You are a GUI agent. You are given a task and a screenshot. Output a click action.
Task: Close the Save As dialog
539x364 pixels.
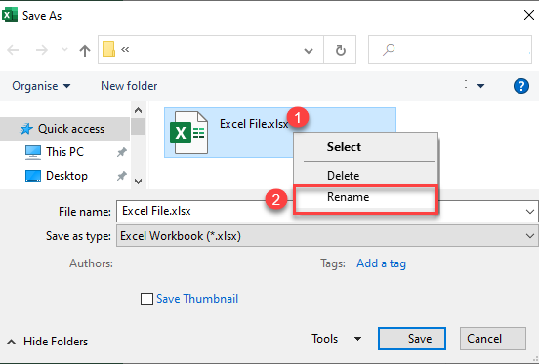pos(528,15)
